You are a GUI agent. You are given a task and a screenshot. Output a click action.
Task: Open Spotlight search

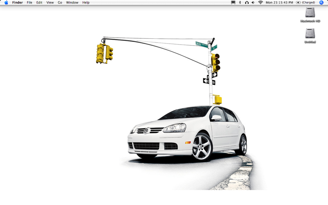click(321, 3)
